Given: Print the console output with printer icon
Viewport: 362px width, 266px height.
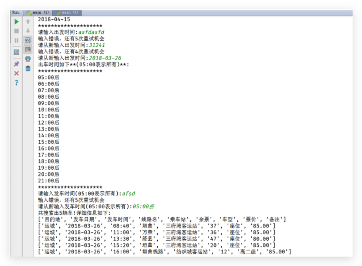Looking at the screenshot, I should [28, 59].
